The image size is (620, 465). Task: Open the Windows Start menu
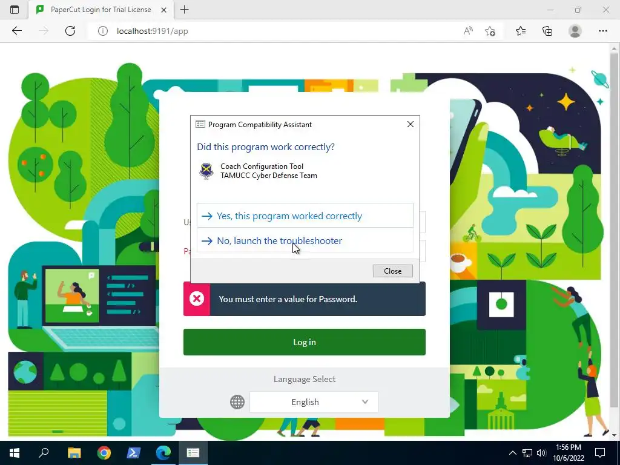[15, 453]
